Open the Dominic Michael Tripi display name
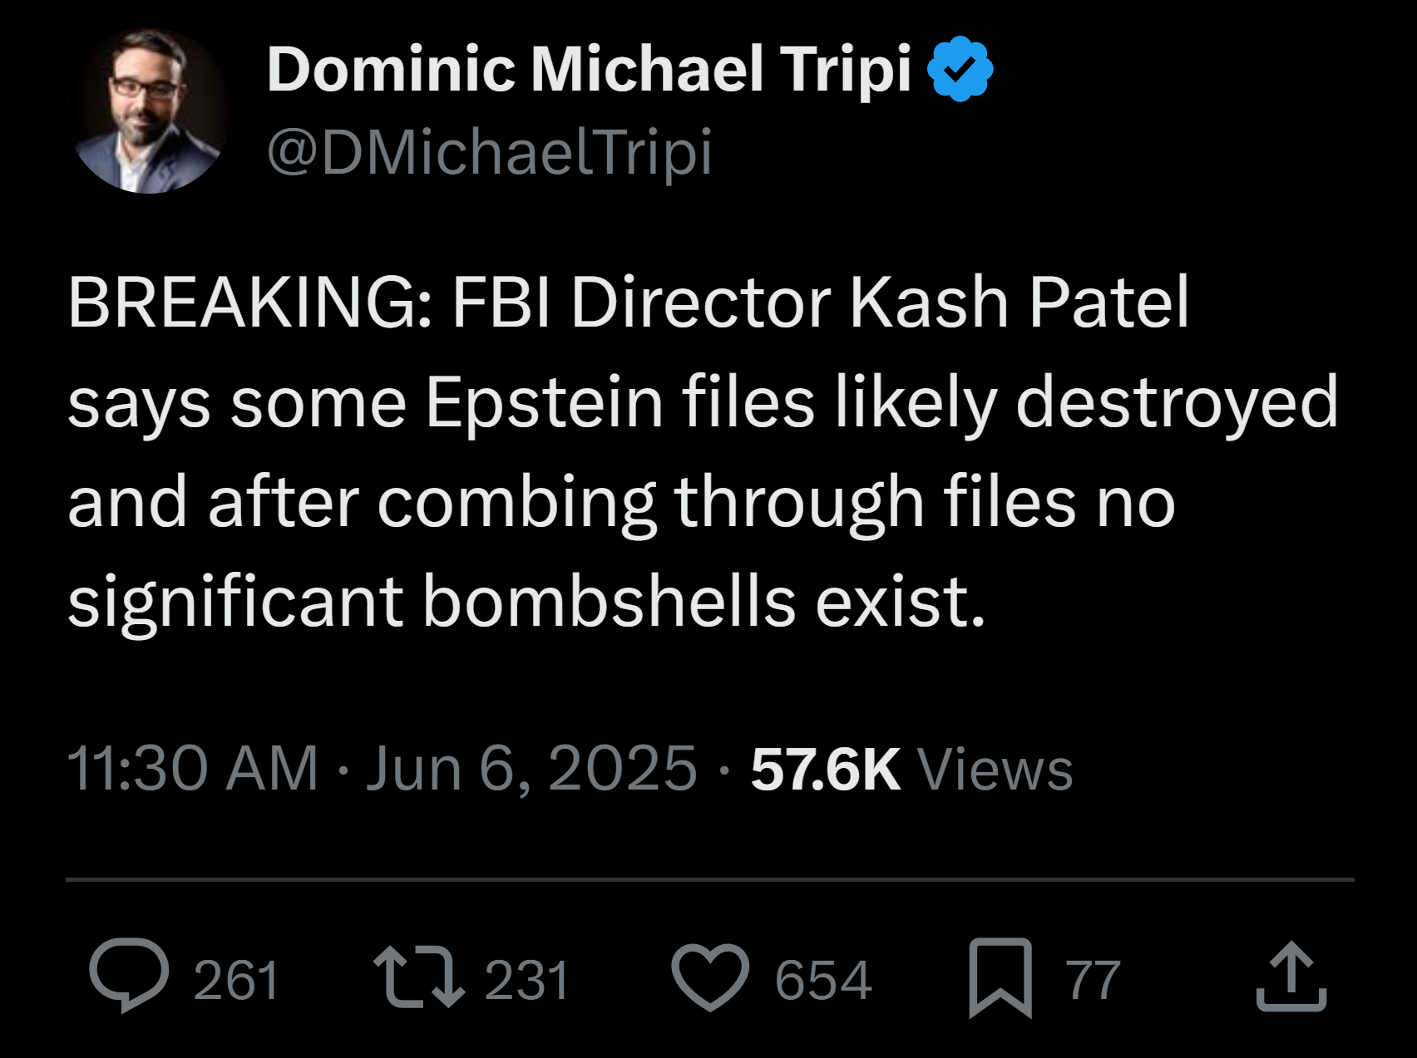This screenshot has width=1417, height=1058. [x=589, y=69]
